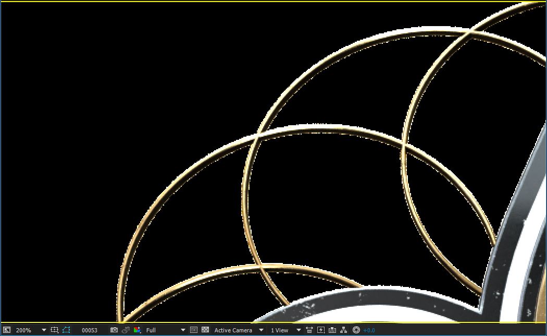The image size is (547, 336).
Task: Click the Show Snapshot icon
Action: pyautogui.click(x=126, y=330)
